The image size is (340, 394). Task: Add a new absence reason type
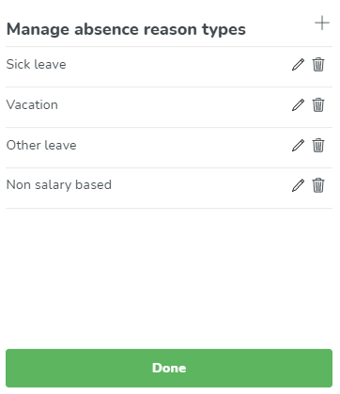pyautogui.click(x=322, y=24)
